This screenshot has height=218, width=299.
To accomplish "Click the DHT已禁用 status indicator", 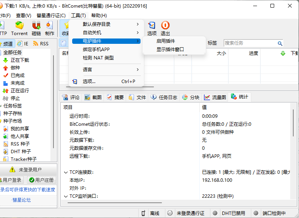I will 215,213.
